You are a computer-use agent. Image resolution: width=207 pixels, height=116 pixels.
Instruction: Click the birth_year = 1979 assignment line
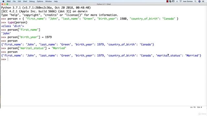click(x=27, y=37)
